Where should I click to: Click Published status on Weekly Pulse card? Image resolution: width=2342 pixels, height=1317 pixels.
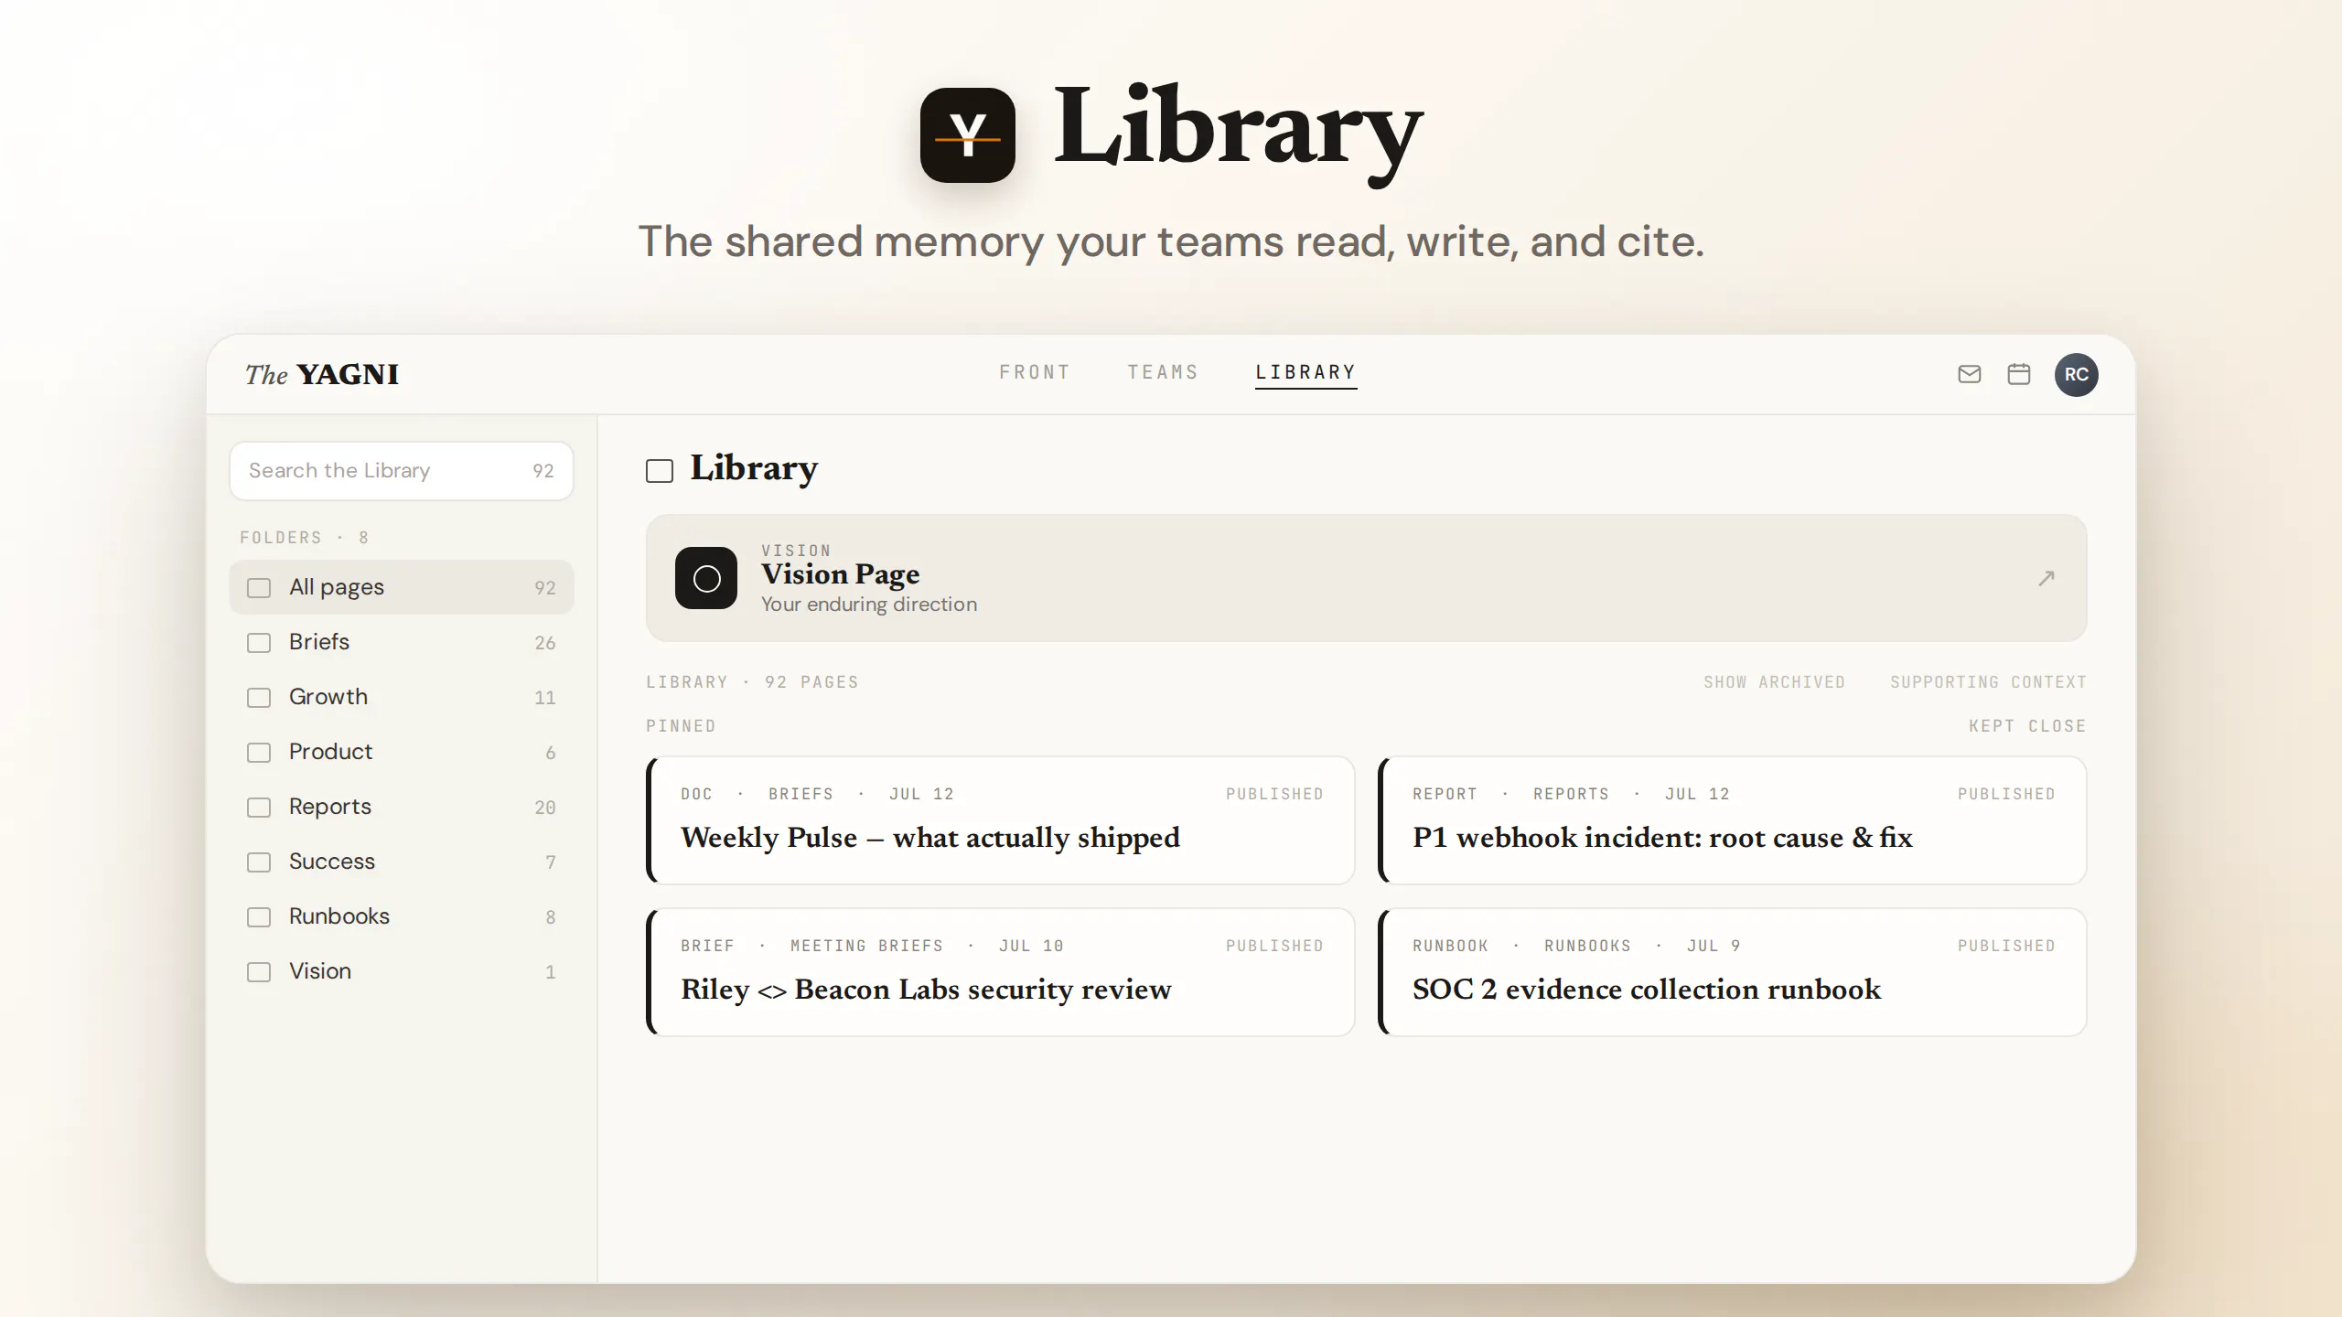coord(1274,794)
